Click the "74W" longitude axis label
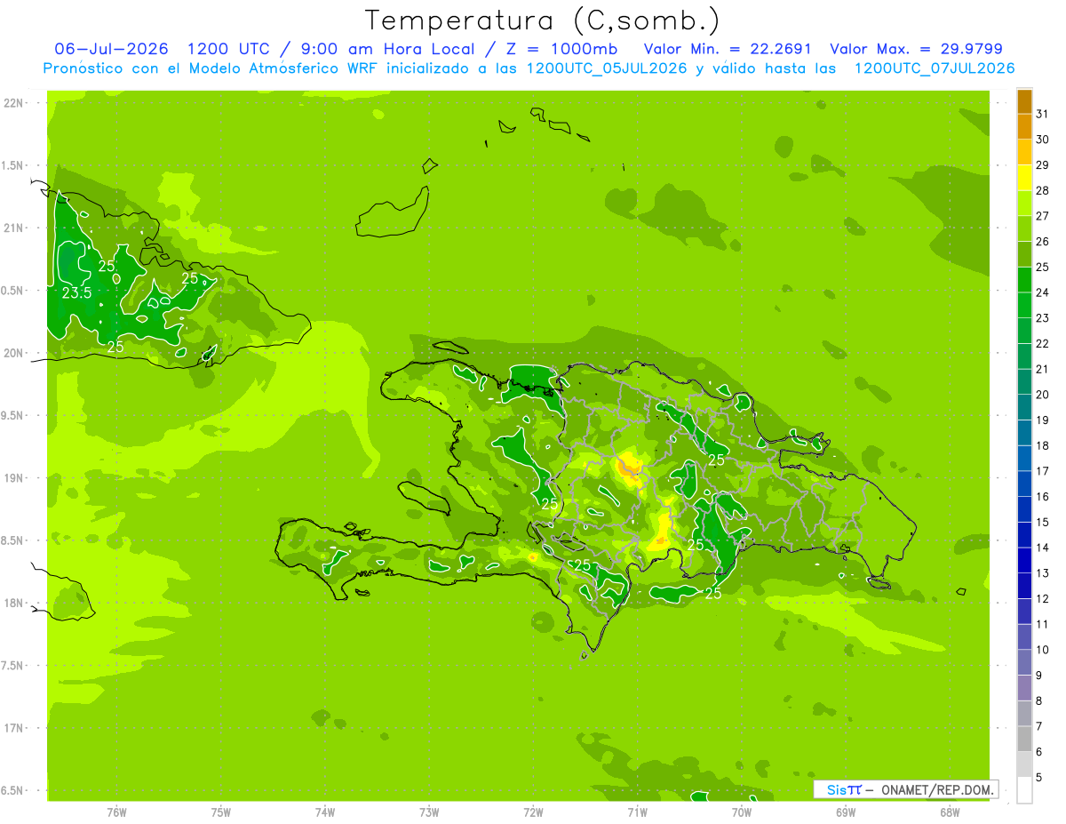Viewport: 1066px width, 824px height. coord(325,812)
